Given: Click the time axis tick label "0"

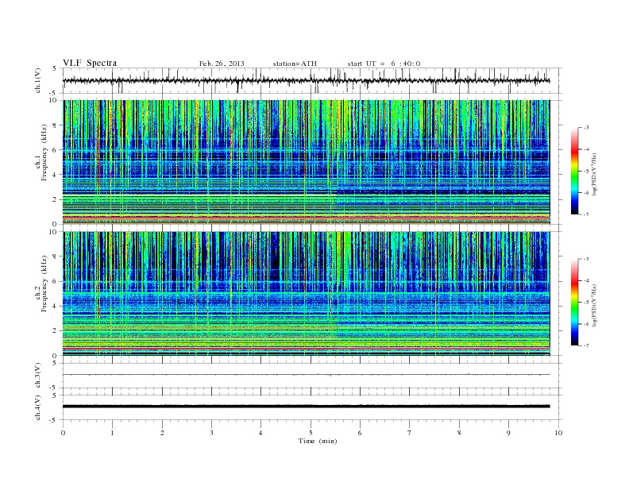Looking at the screenshot, I should (63, 433).
